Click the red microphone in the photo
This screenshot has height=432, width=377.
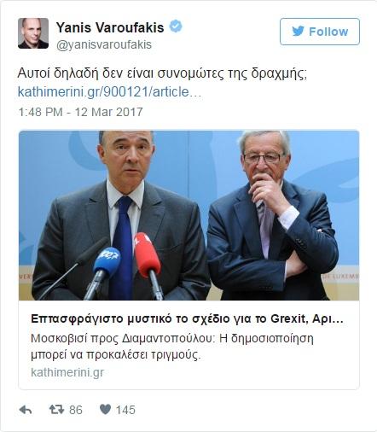point(148,254)
